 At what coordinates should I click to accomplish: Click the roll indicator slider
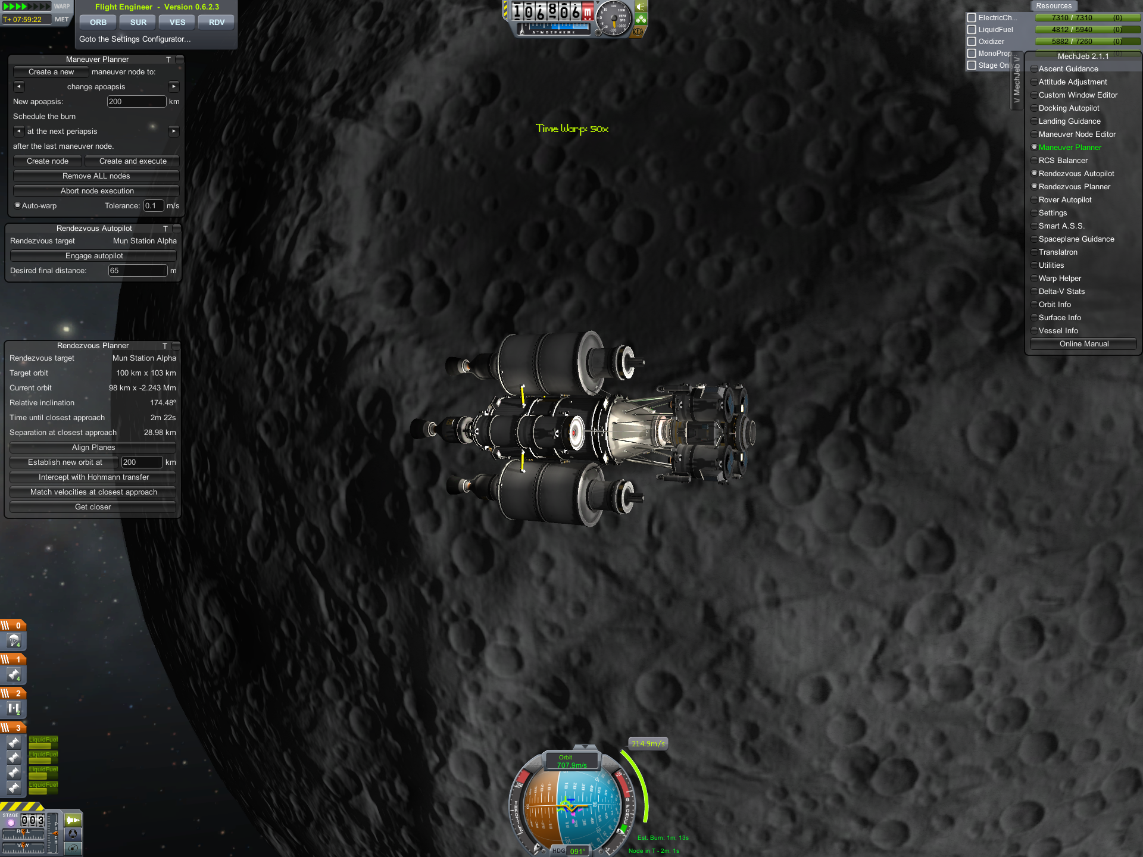click(23, 835)
